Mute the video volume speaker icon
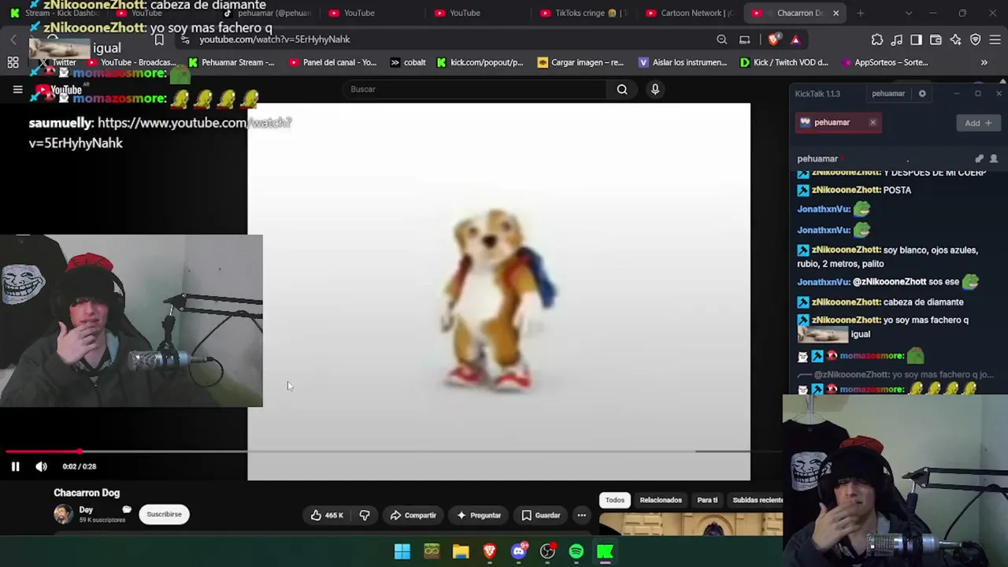The width and height of the screenshot is (1008, 567). pyautogui.click(x=41, y=466)
